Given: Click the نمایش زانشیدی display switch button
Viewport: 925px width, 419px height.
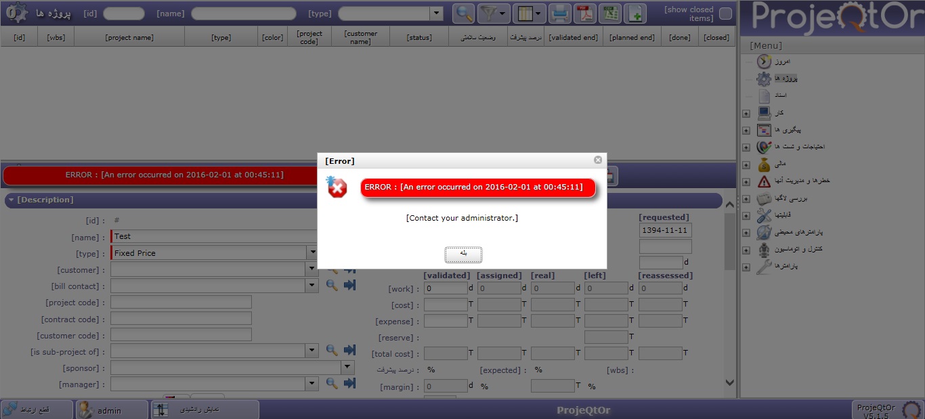Looking at the screenshot, I should pos(205,410).
